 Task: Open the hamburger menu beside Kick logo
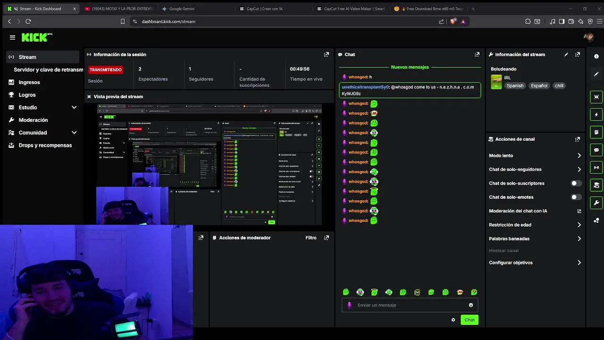point(12,37)
